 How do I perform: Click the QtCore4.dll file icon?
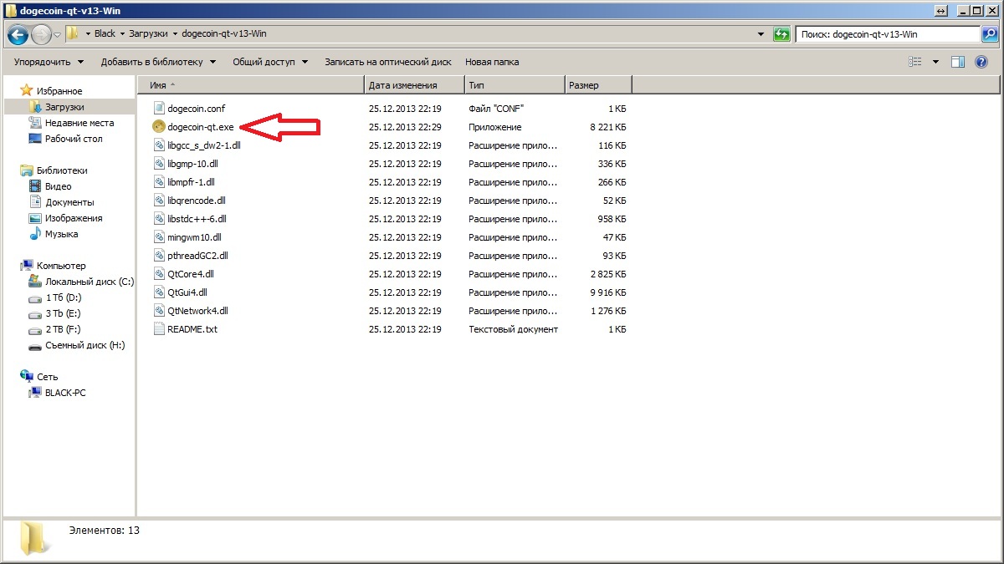click(160, 274)
